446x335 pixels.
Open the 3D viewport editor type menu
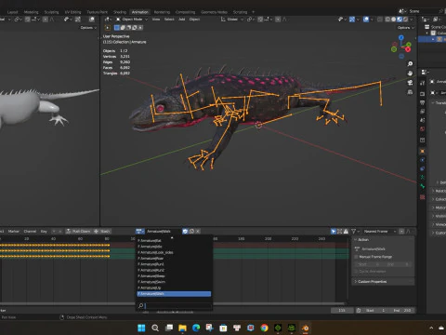point(108,20)
